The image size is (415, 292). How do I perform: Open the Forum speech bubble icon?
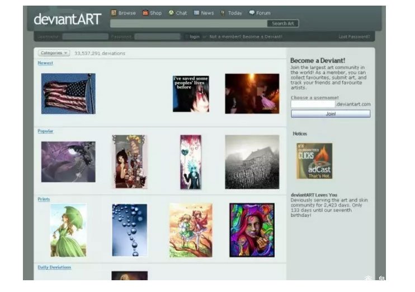pos(252,13)
